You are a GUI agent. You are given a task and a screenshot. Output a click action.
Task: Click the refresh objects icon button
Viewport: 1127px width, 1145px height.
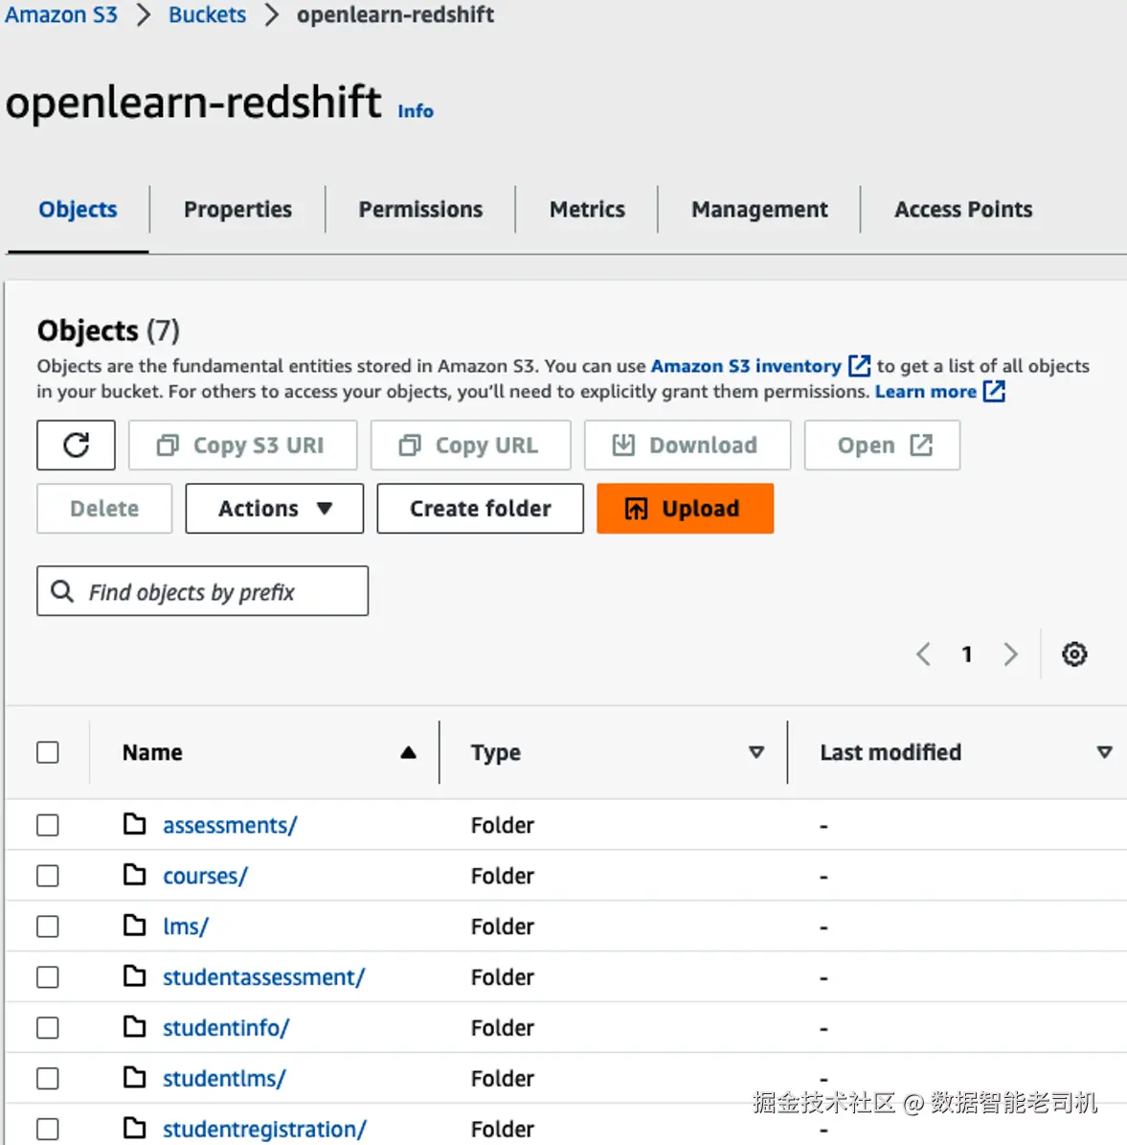[76, 445]
